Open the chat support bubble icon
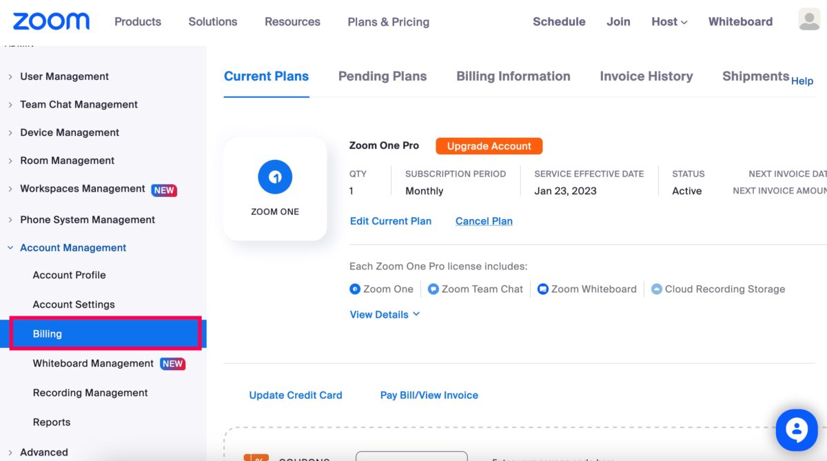The height and width of the screenshot is (461, 827). 796,430
